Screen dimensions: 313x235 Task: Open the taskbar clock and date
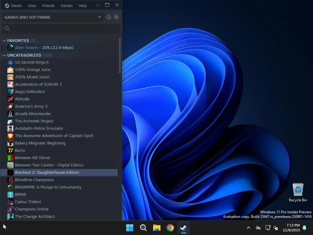pyautogui.click(x=291, y=228)
